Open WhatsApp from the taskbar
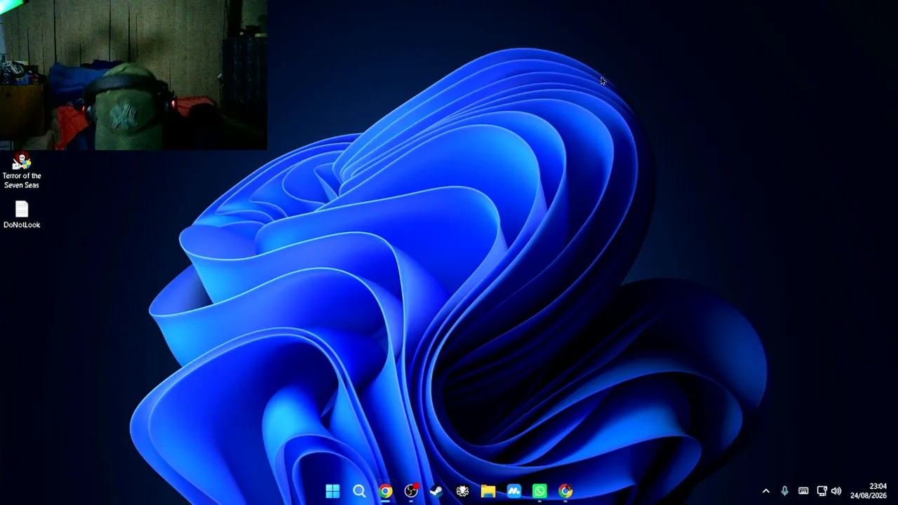Image resolution: width=898 pixels, height=505 pixels. click(540, 492)
